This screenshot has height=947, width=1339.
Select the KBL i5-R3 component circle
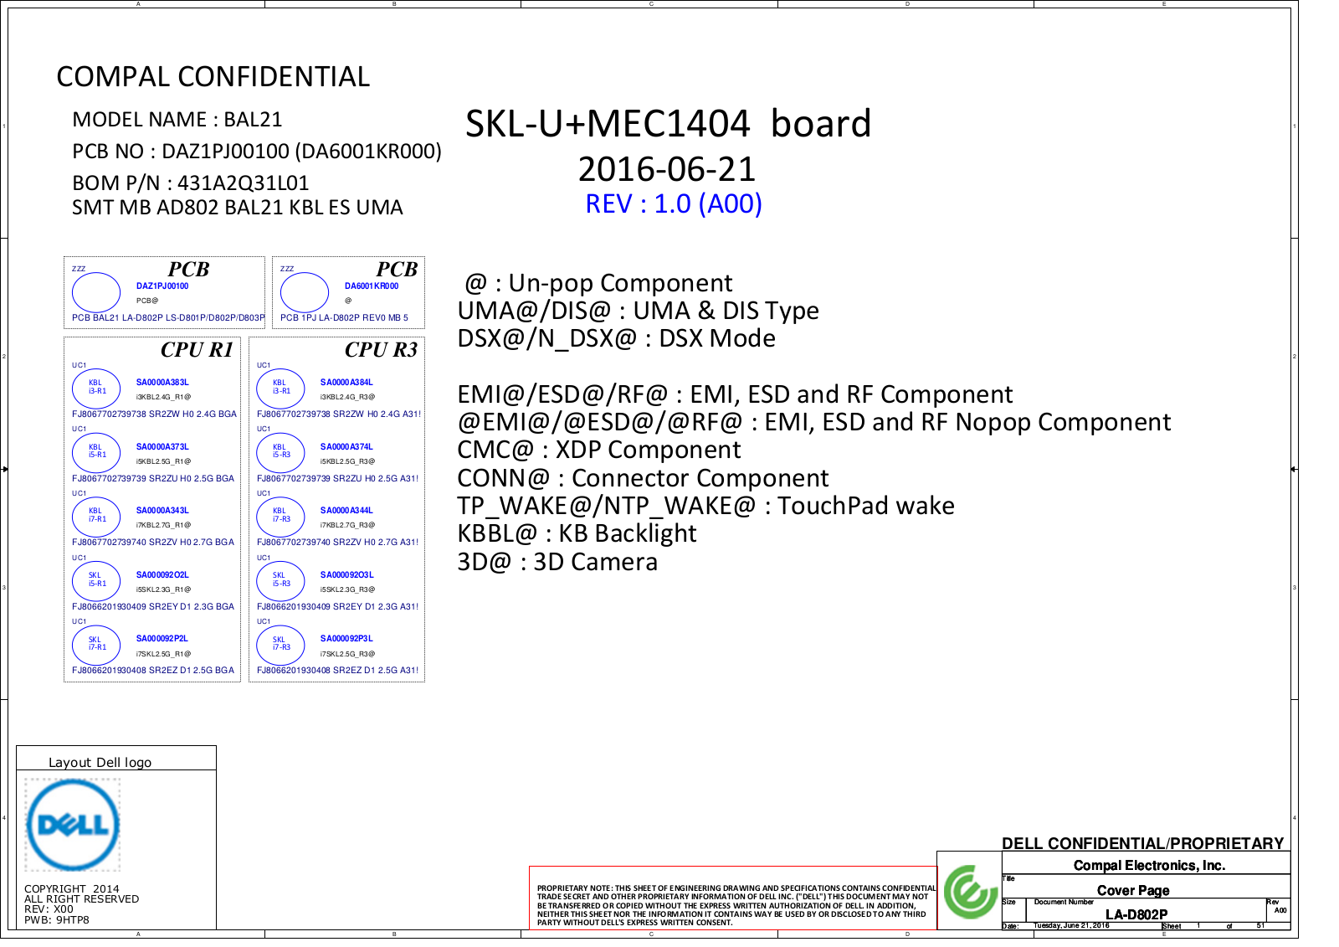pos(280,452)
